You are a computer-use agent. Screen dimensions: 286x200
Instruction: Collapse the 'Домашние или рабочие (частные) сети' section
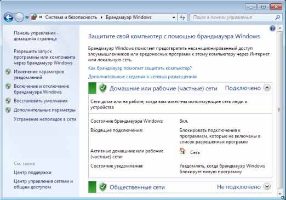click(x=267, y=88)
